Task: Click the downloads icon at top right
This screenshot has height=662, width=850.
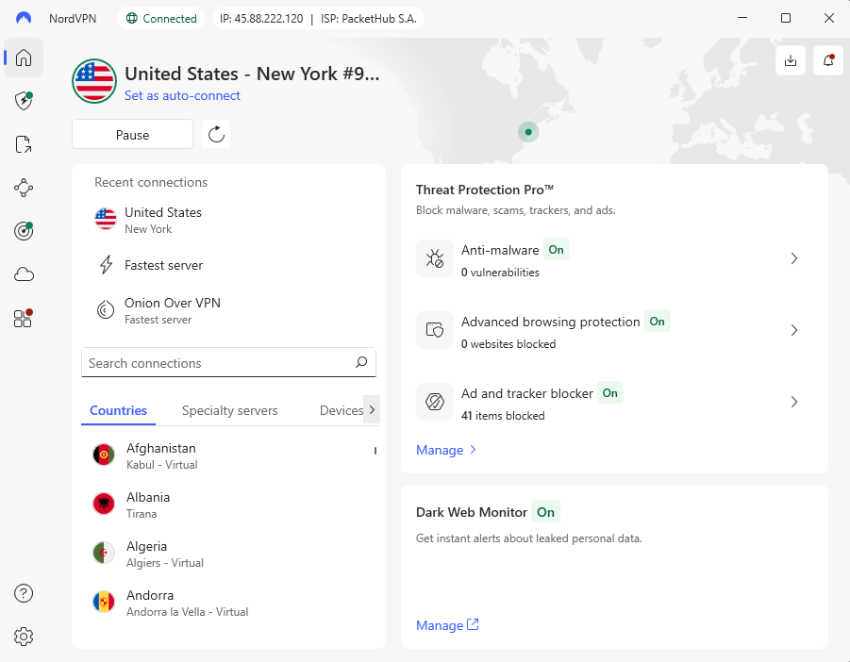Action: pos(791,59)
